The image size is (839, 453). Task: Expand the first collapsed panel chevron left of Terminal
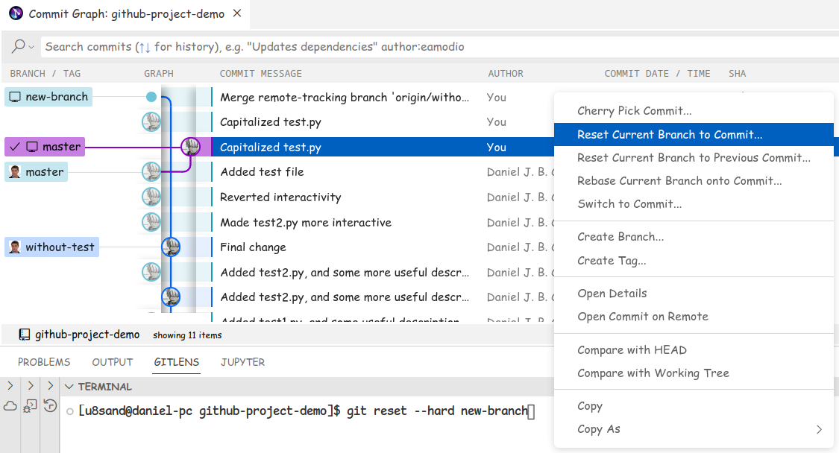point(10,386)
